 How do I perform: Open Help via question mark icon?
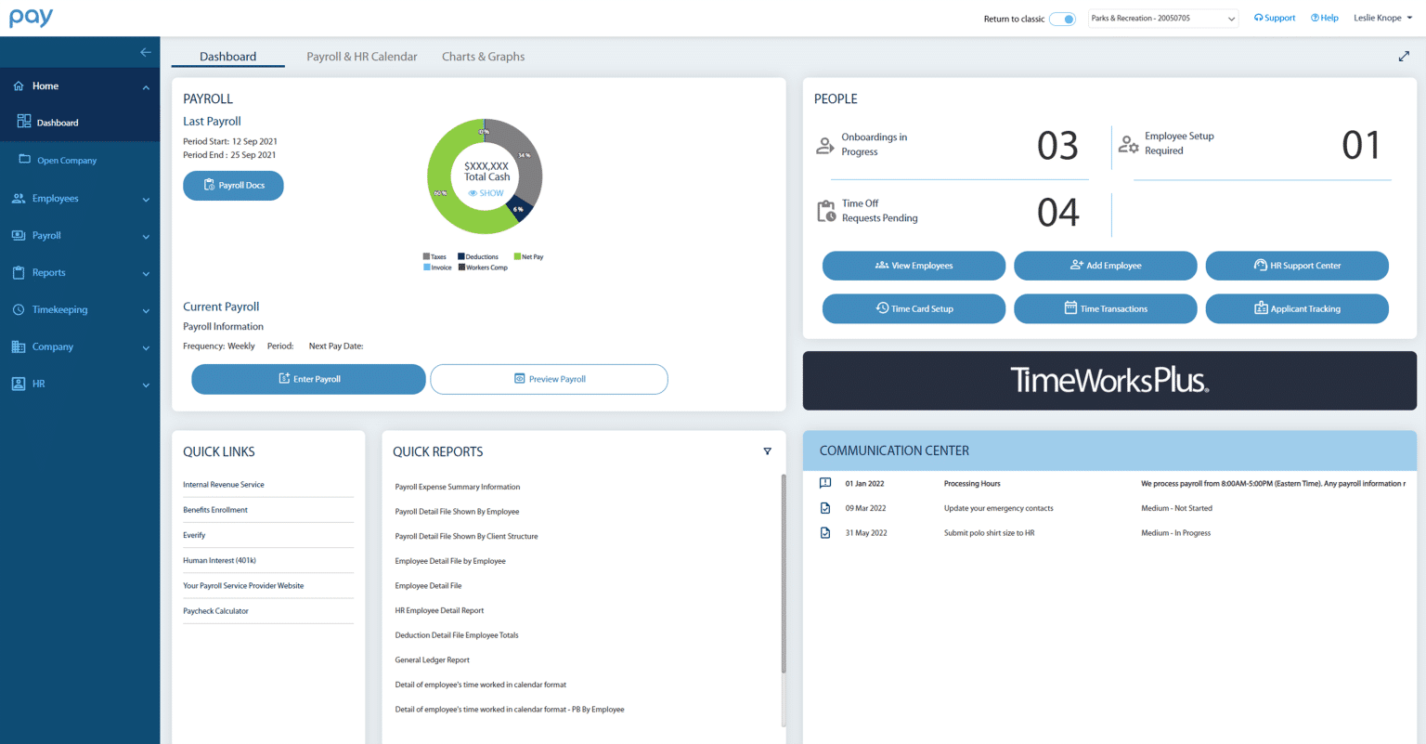(1314, 17)
